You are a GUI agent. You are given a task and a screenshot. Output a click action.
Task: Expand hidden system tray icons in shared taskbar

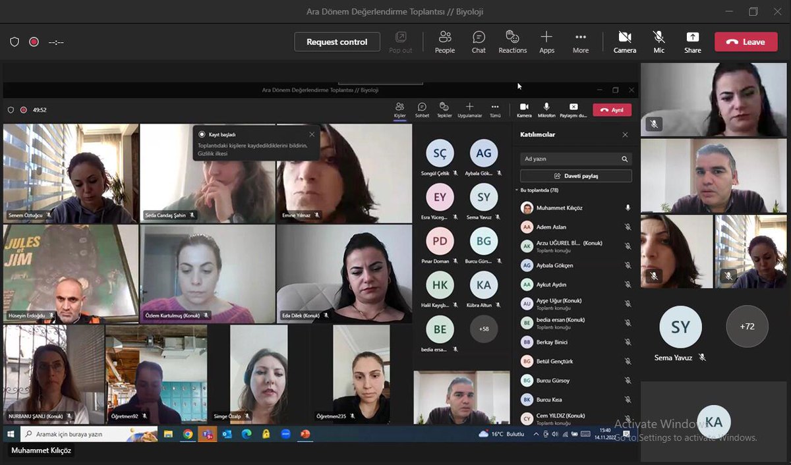pos(535,434)
